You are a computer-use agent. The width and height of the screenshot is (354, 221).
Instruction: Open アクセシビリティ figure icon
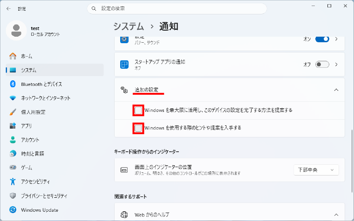13,182
